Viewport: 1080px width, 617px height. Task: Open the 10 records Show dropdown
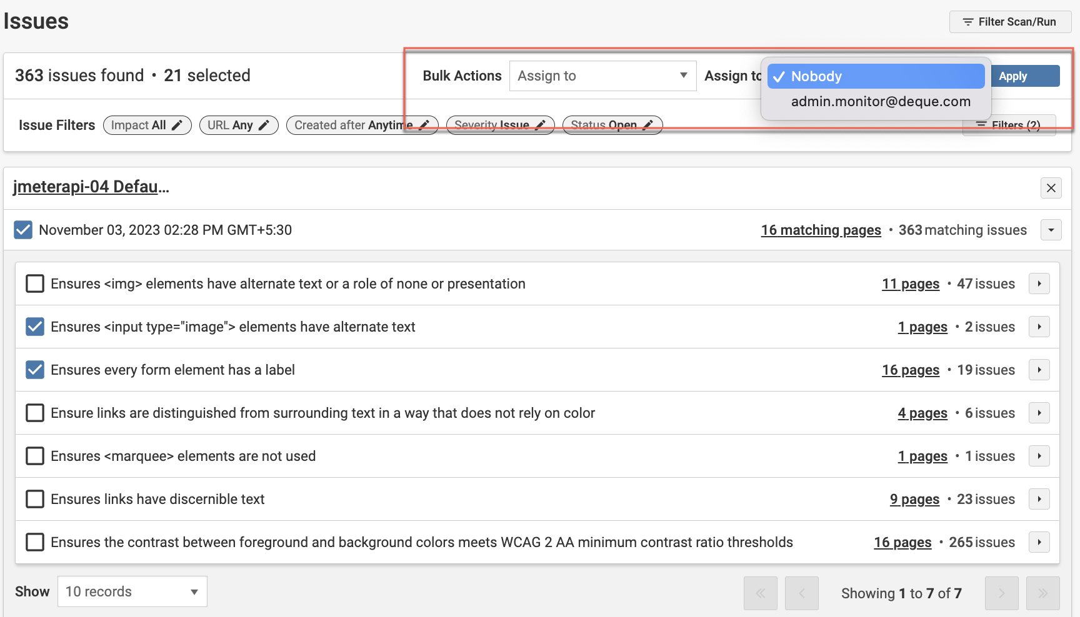[132, 592]
